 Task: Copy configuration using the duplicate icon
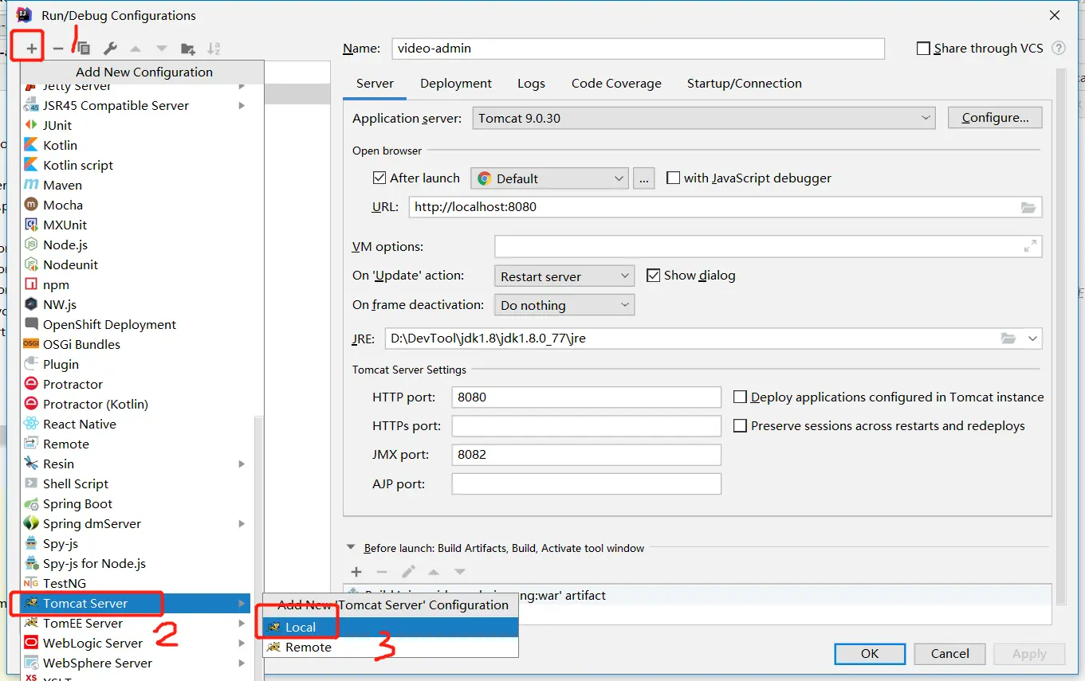(83, 49)
